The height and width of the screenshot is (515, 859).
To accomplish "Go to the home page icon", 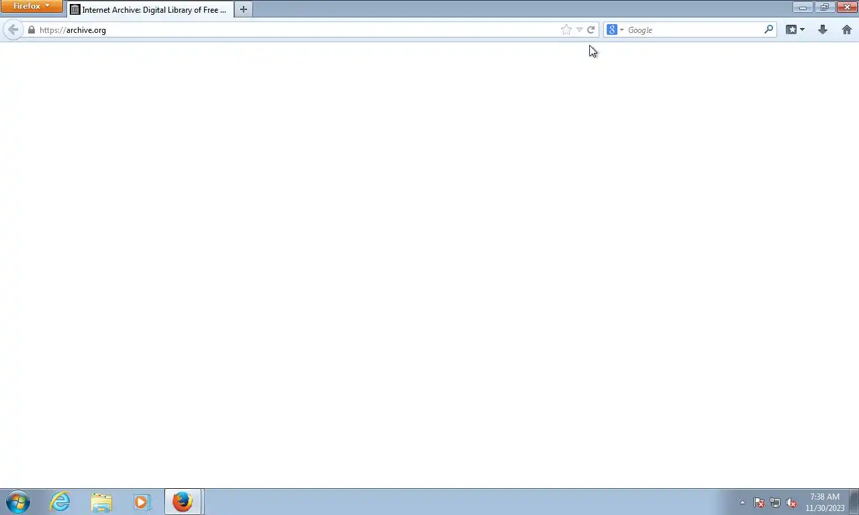I will [847, 30].
